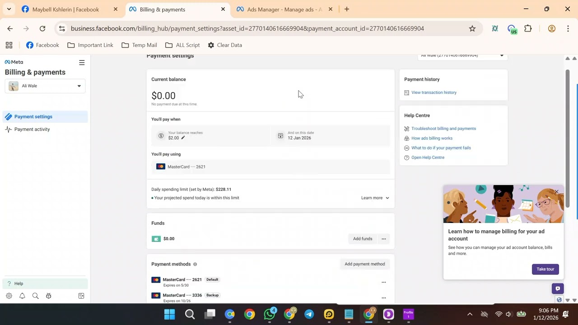Click the Meta logo in sidebar
Image resolution: width=578 pixels, height=325 pixels.
(x=14, y=62)
